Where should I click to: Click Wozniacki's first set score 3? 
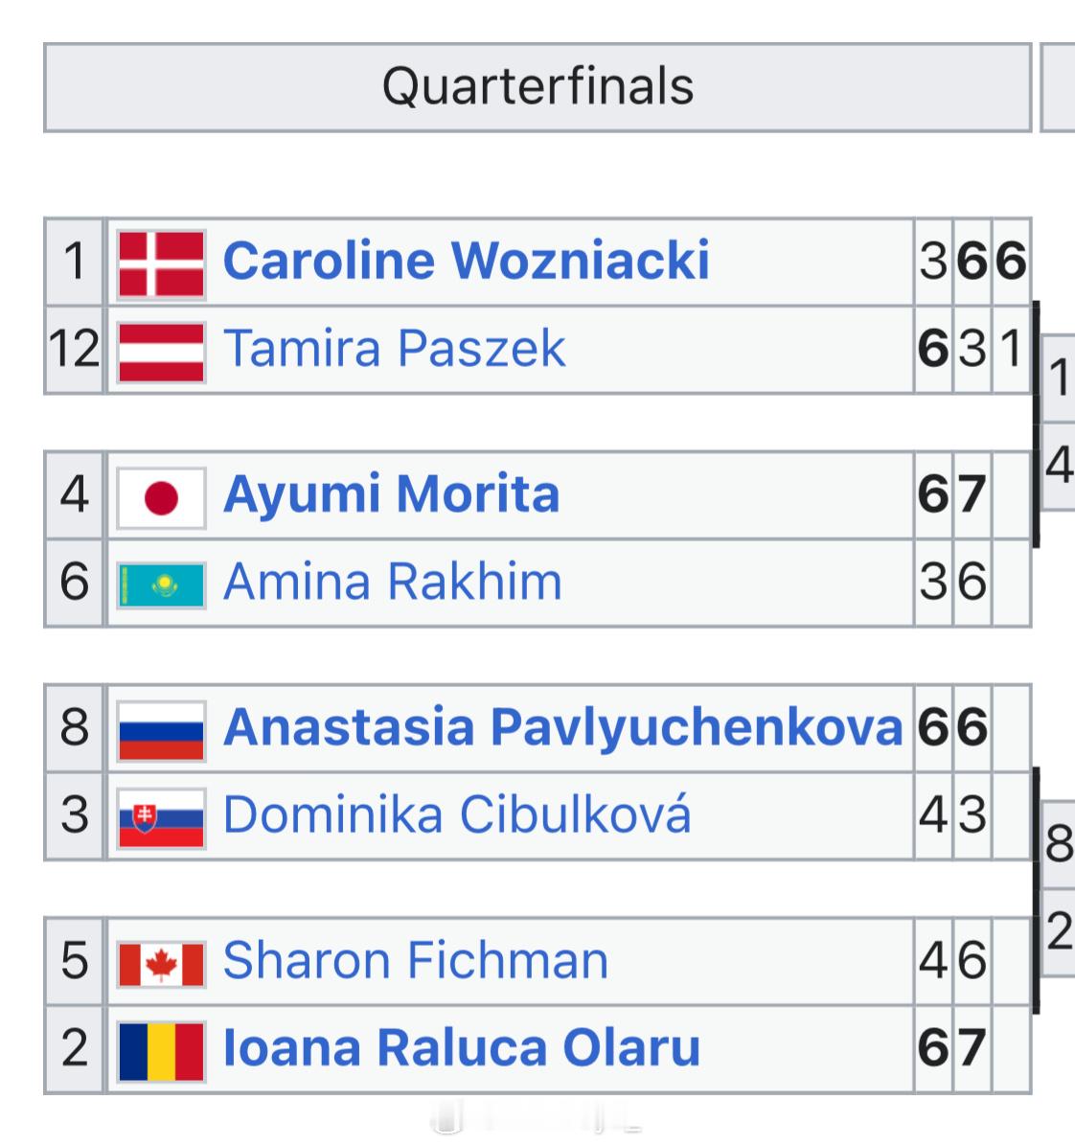933,262
